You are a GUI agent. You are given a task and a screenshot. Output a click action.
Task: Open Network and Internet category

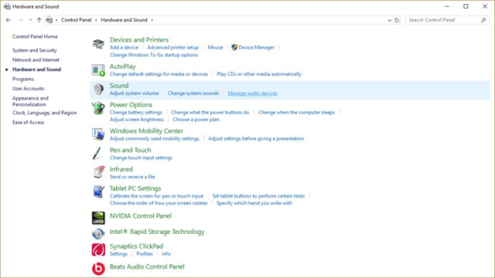click(x=36, y=60)
